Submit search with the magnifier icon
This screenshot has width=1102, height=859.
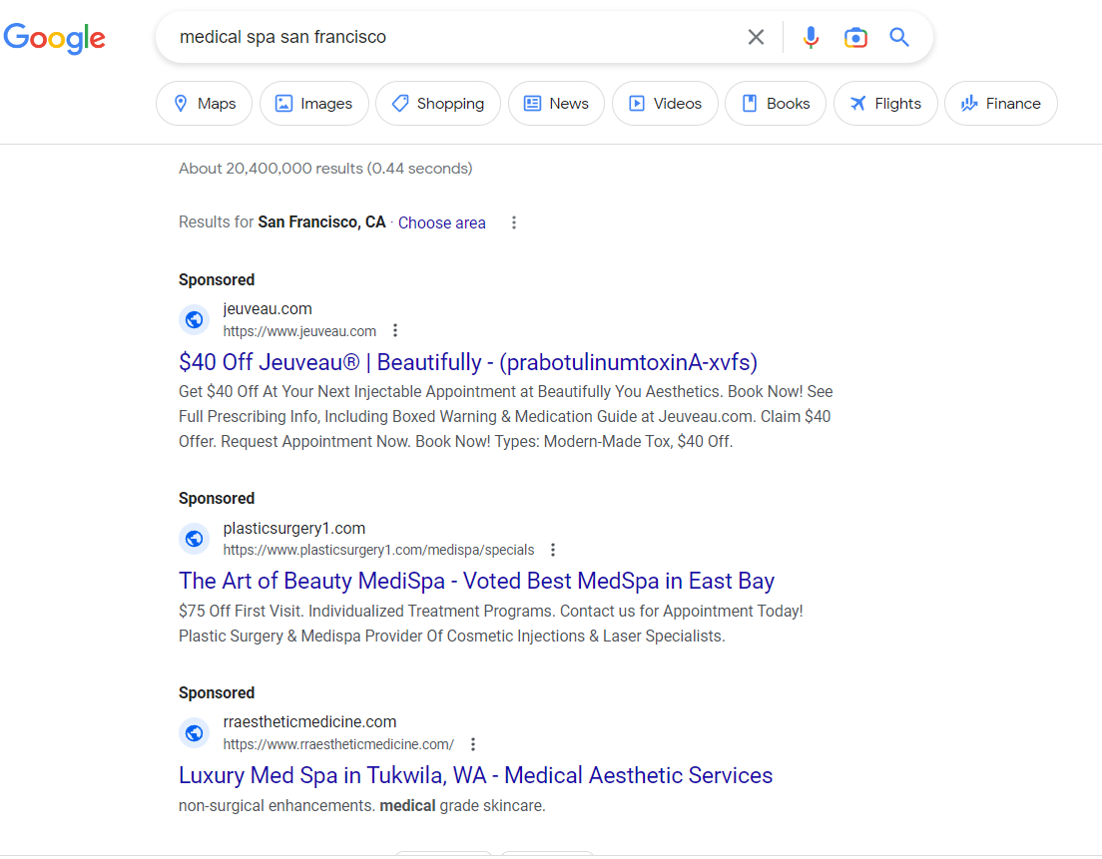tap(899, 37)
